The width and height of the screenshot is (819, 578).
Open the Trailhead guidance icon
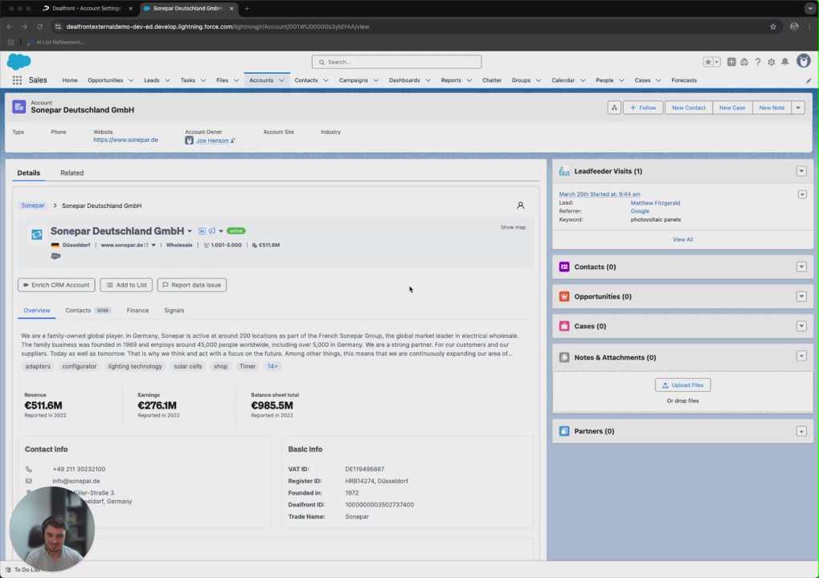tap(744, 62)
